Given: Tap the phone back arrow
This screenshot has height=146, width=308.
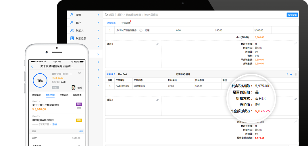Looking at the screenshot, I should [32, 67].
